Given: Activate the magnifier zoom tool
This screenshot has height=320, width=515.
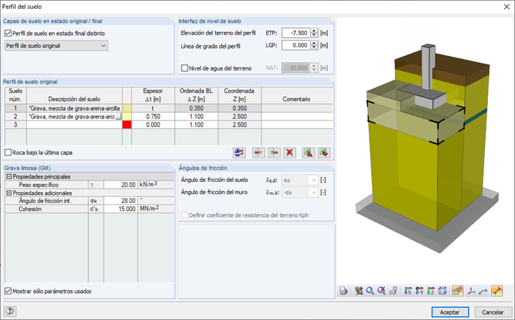Looking at the screenshot, I should (x=370, y=291).
